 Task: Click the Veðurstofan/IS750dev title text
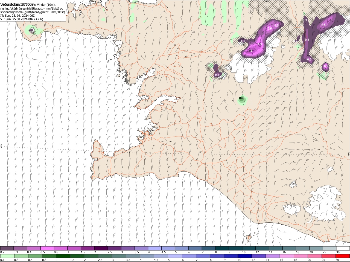click(x=18, y=5)
